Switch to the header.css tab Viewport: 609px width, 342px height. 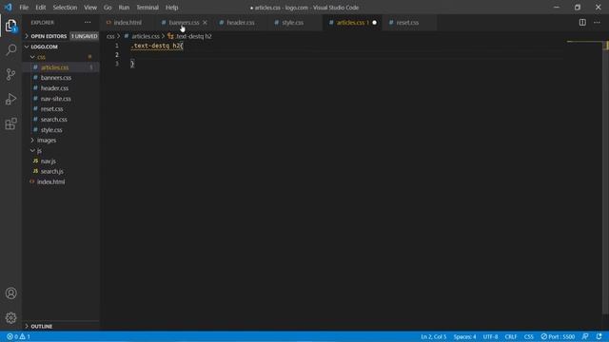click(241, 23)
